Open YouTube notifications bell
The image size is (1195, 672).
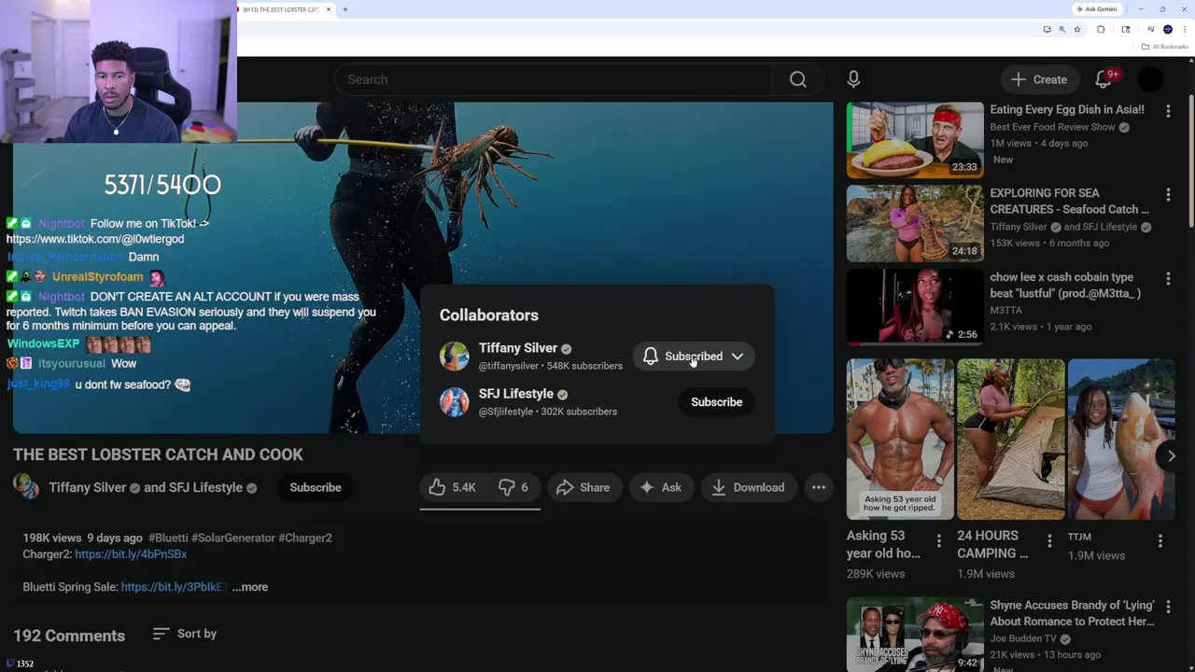1104,79
